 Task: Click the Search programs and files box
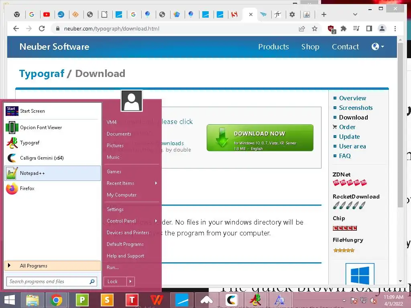pos(52,282)
